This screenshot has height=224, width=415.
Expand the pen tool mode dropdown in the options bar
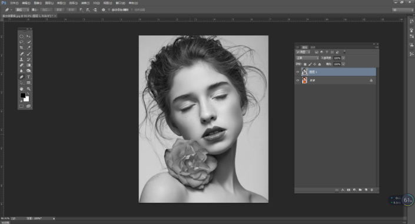[22, 10]
